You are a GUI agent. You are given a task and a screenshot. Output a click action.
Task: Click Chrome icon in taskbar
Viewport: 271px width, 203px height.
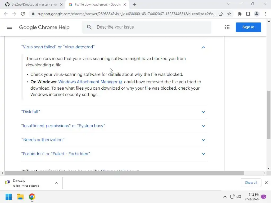(x=32, y=197)
